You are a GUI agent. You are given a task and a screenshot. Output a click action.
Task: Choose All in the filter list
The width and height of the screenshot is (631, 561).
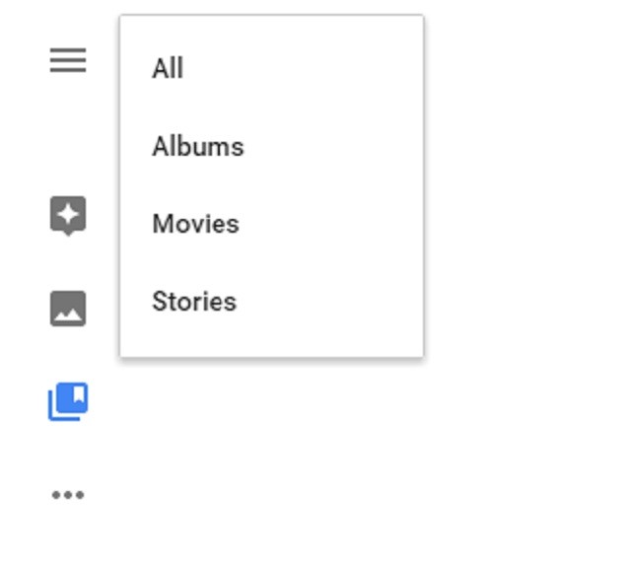coord(272,68)
